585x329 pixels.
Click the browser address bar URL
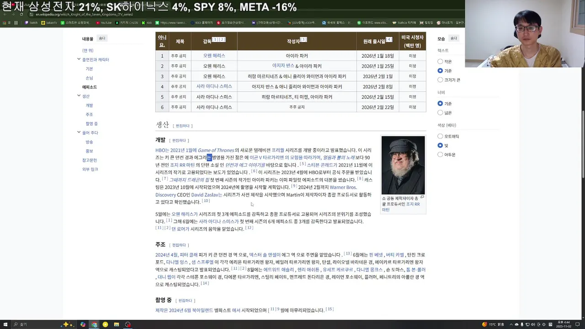tap(85, 14)
